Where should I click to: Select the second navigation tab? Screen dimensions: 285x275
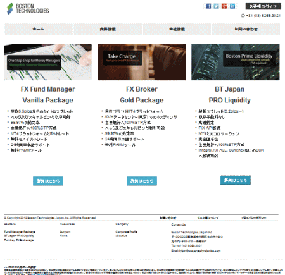(x=108, y=29)
